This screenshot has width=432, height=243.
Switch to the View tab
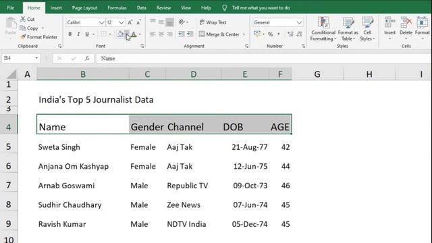[x=186, y=7]
